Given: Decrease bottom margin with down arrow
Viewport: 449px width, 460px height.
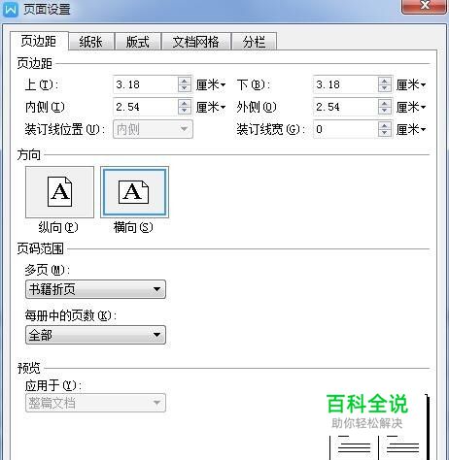Looking at the screenshot, I should tap(385, 88).
